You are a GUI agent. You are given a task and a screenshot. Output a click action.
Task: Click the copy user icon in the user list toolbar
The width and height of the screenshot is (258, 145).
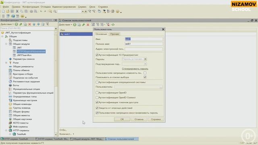pyautogui.click(x=79, y=25)
